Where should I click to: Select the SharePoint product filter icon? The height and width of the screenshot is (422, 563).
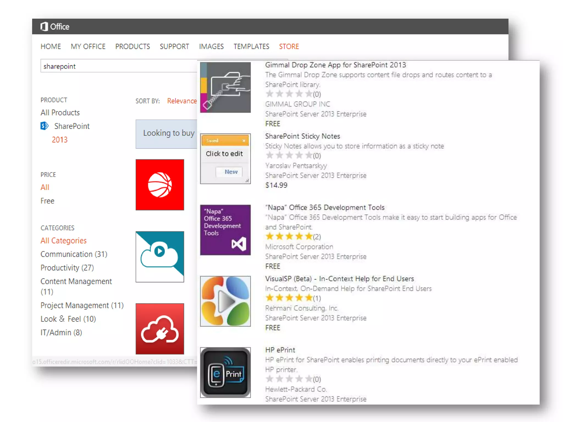(44, 126)
